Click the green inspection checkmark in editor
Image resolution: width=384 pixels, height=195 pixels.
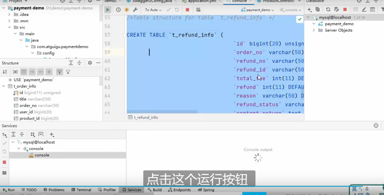tap(300, 19)
